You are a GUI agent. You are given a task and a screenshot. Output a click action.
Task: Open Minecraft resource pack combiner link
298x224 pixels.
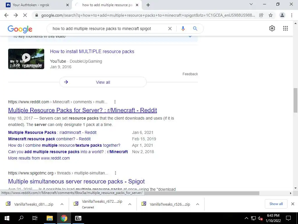(x=49, y=139)
